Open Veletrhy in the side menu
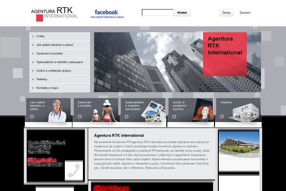The height and width of the screenshot is (191, 286). point(60,79)
